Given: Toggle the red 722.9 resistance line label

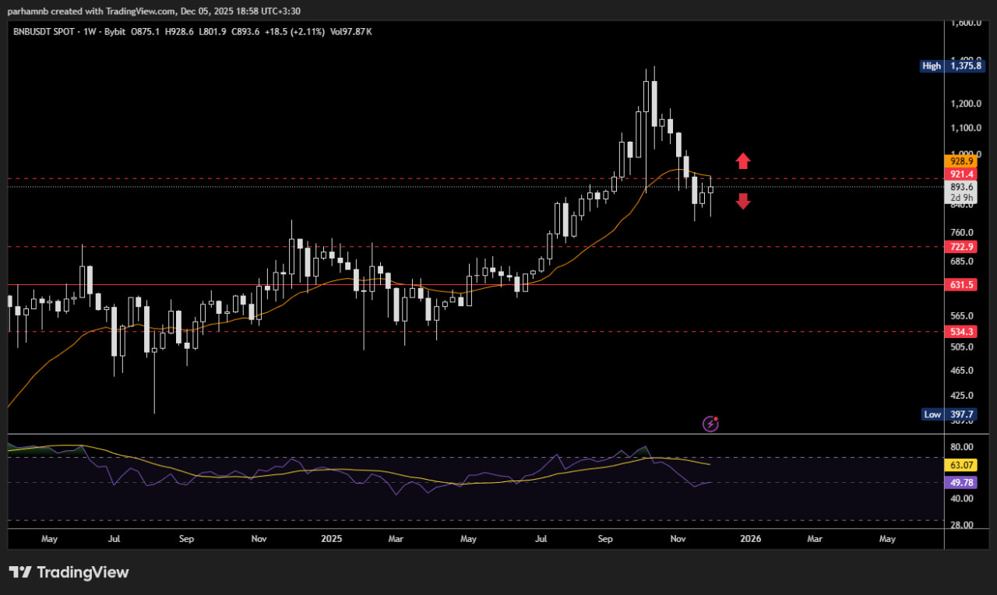Looking at the screenshot, I should click(964, 247).
